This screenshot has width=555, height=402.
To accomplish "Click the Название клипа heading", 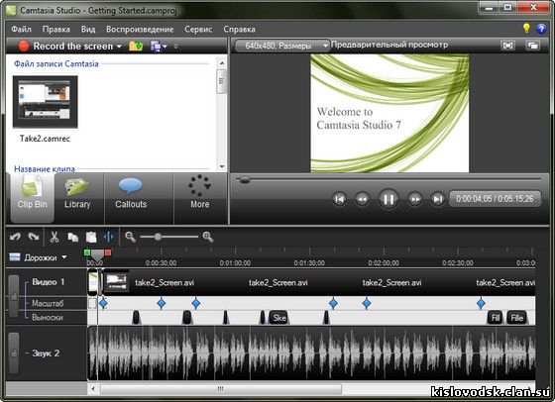I will [45, 168].
